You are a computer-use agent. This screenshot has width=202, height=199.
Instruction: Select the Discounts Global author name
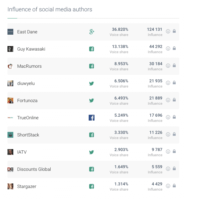(x=34, y=169)
